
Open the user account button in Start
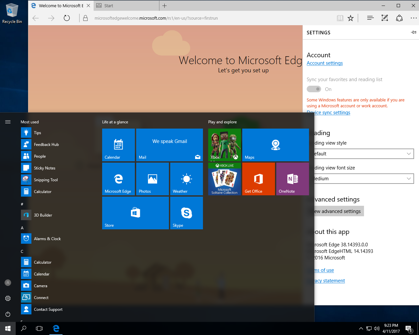8,283
